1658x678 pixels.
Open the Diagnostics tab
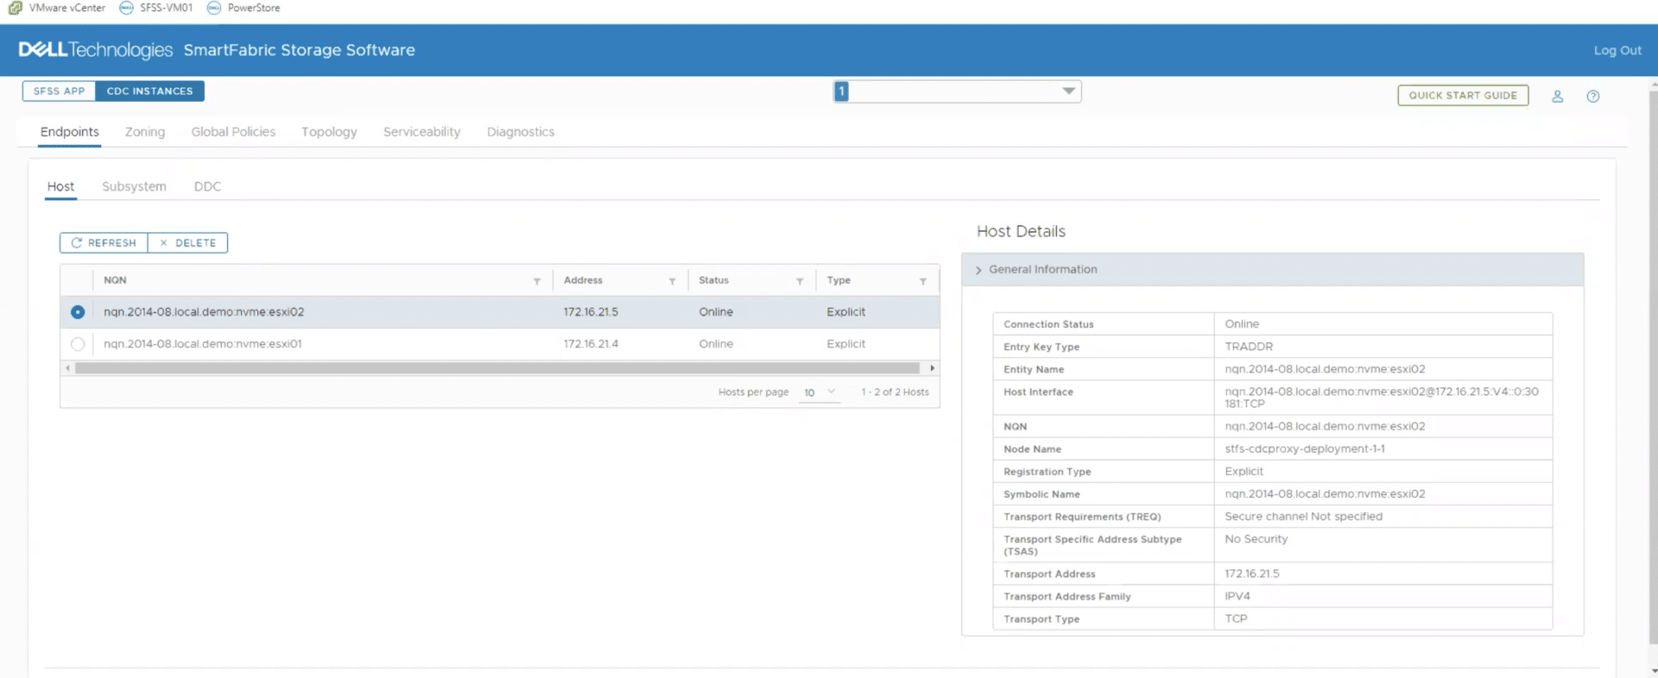pos(521,132)
